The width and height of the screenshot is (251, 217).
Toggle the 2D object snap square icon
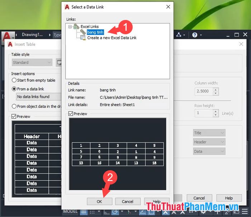(151, 212)
